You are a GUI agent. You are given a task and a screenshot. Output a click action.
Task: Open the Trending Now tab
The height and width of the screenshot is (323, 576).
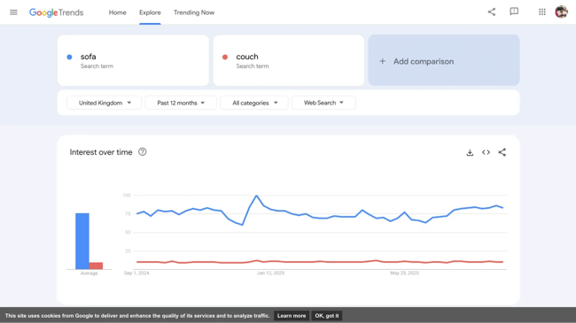coord(194,12)
